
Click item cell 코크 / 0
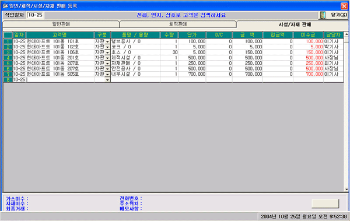pyautogui.click(x=135, y=47)
